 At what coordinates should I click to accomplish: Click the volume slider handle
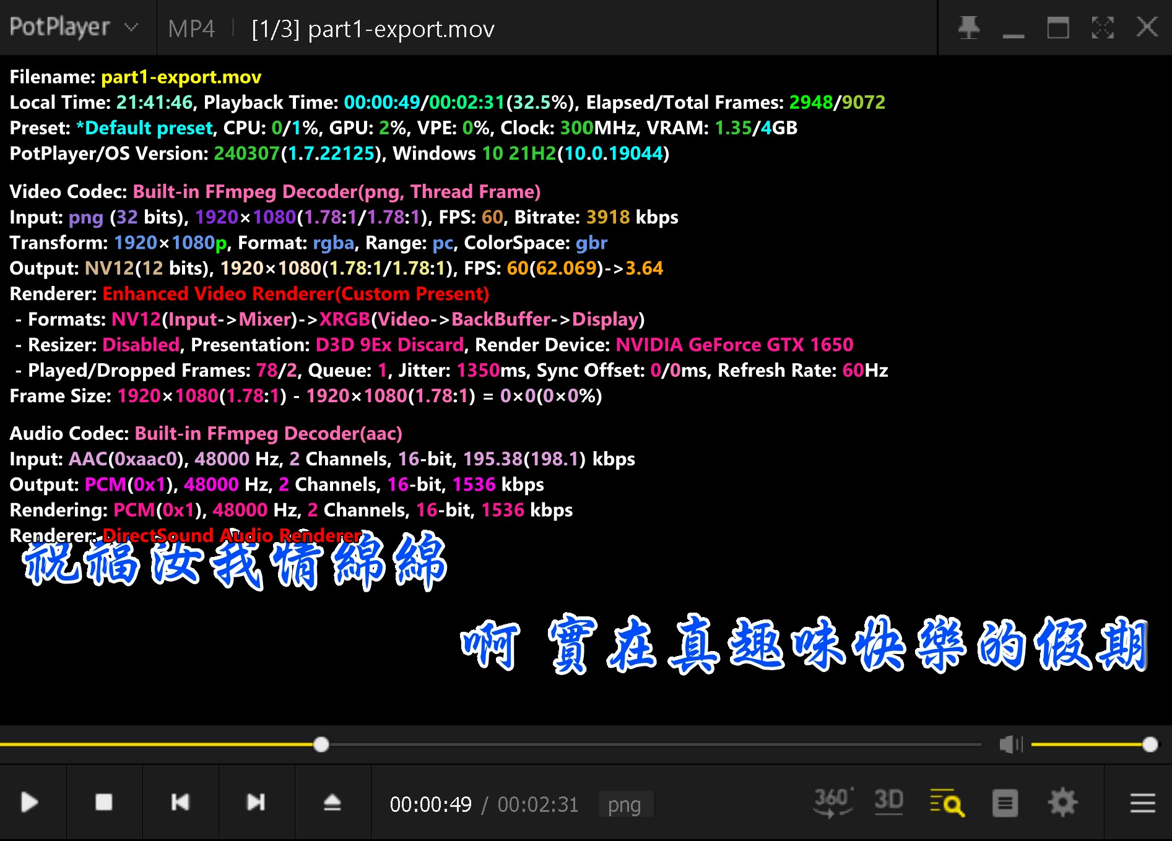1150,744
